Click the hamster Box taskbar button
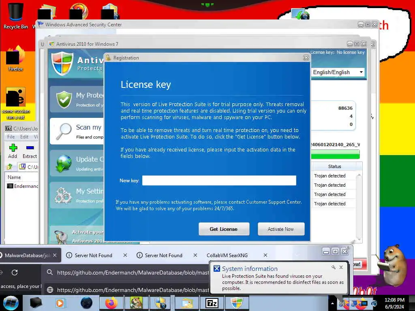 pyautogui.click(x=136, y=303)
